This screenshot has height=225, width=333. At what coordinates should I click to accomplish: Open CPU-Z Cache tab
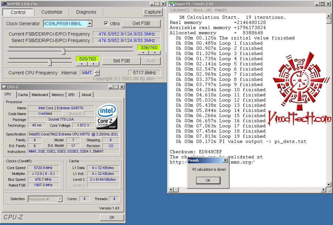[23, 95]
